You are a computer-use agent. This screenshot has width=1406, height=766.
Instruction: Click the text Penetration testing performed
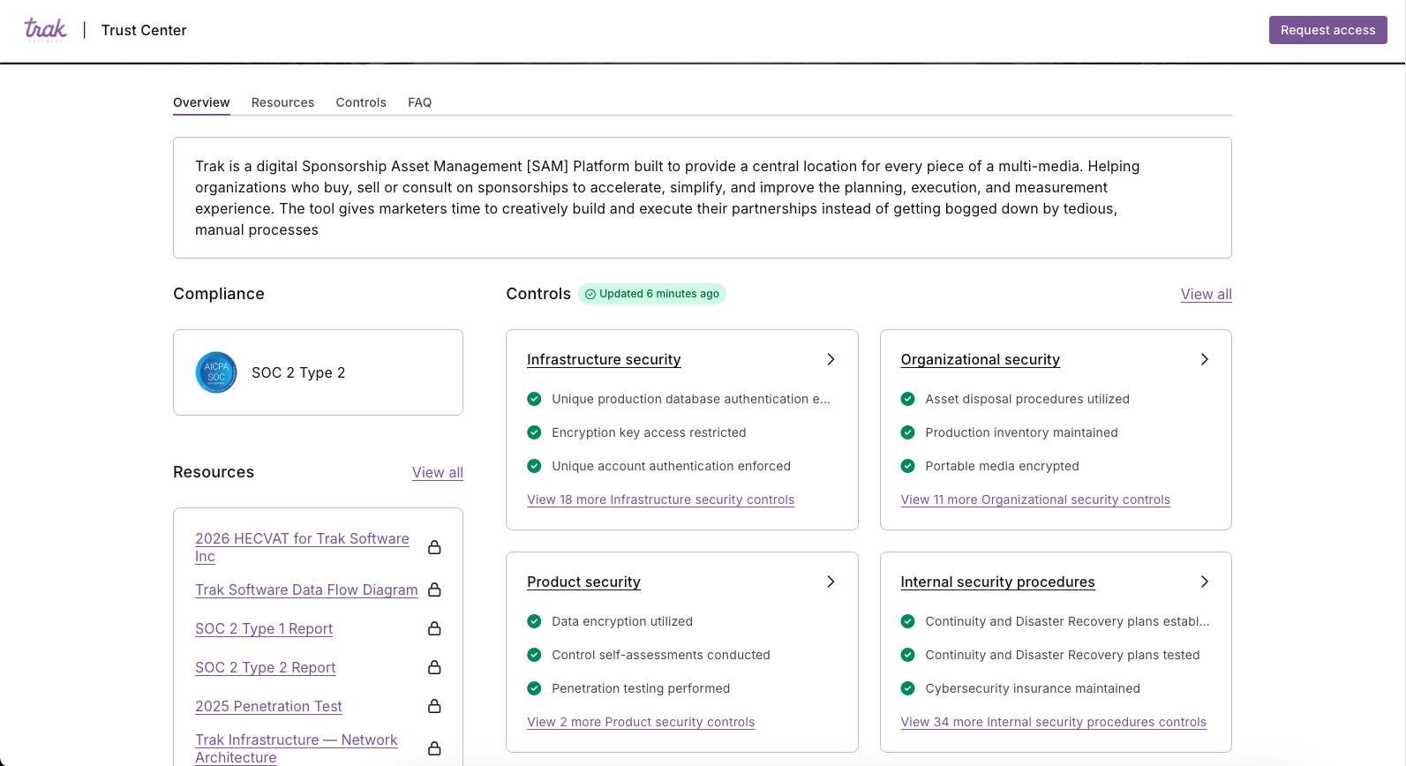pos(641,688)
